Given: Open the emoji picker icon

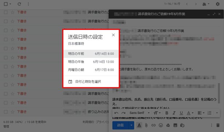Looking at the screenshot, I should [161, 125].
